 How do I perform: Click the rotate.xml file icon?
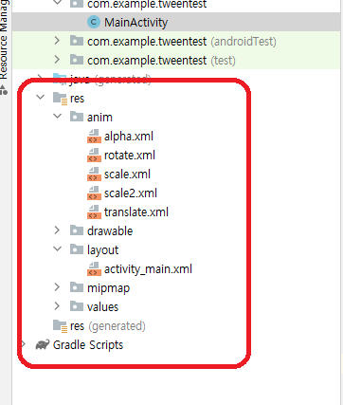pos(94,156)
